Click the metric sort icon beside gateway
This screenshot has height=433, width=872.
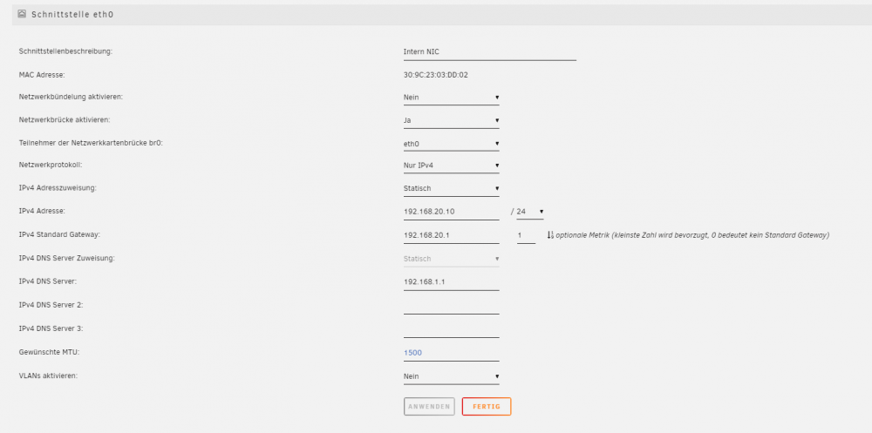pyautogui.click(x=550, y=235)
